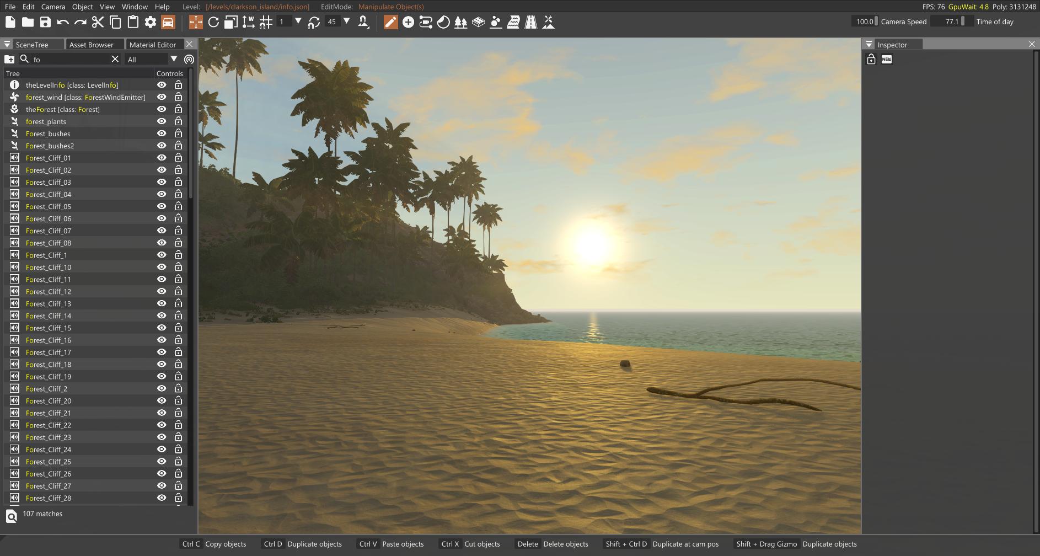1040x556 pixels.
Task: Open the decal tool
Action: (x=443, y=22)
